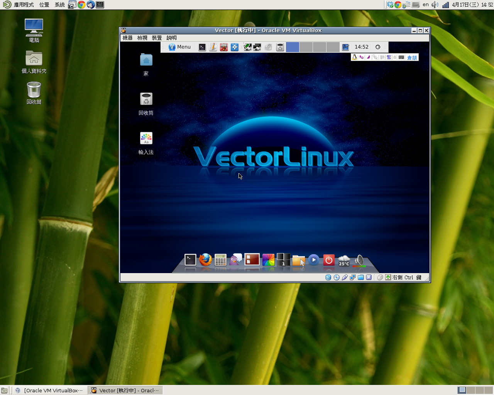494x395 pixels.
Task: Click the workspace switcher showing 1 in dock
Action: pos(283,260)
